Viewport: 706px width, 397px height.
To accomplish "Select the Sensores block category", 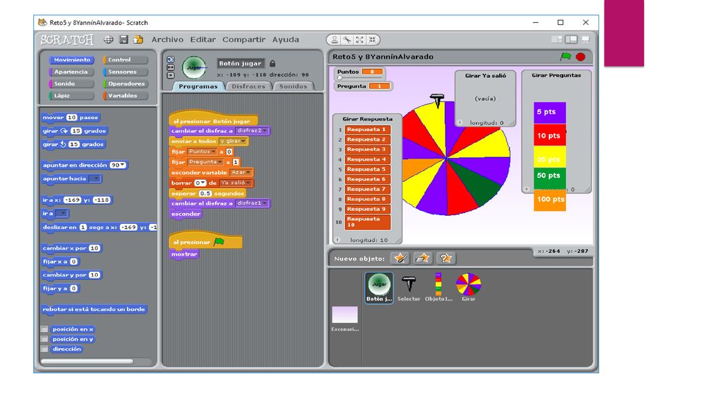I will click(125, 72).
